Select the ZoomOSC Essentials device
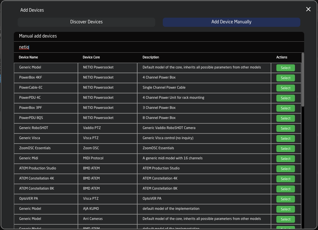Screen dimensions: 318x230 286,149
